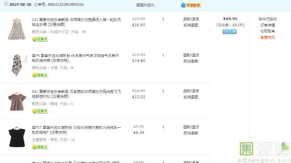Open 订单详情 order details link

267,25
